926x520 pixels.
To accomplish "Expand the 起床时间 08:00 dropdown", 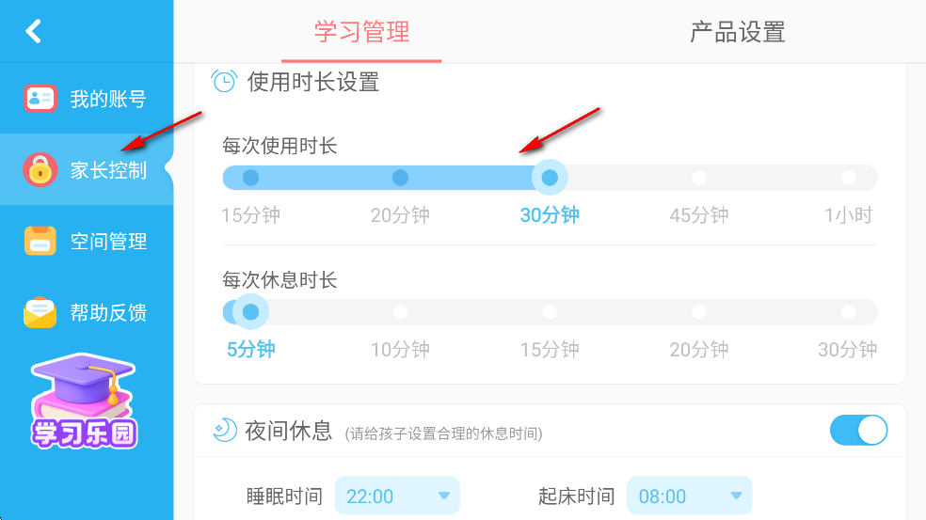I will point(689,496).
